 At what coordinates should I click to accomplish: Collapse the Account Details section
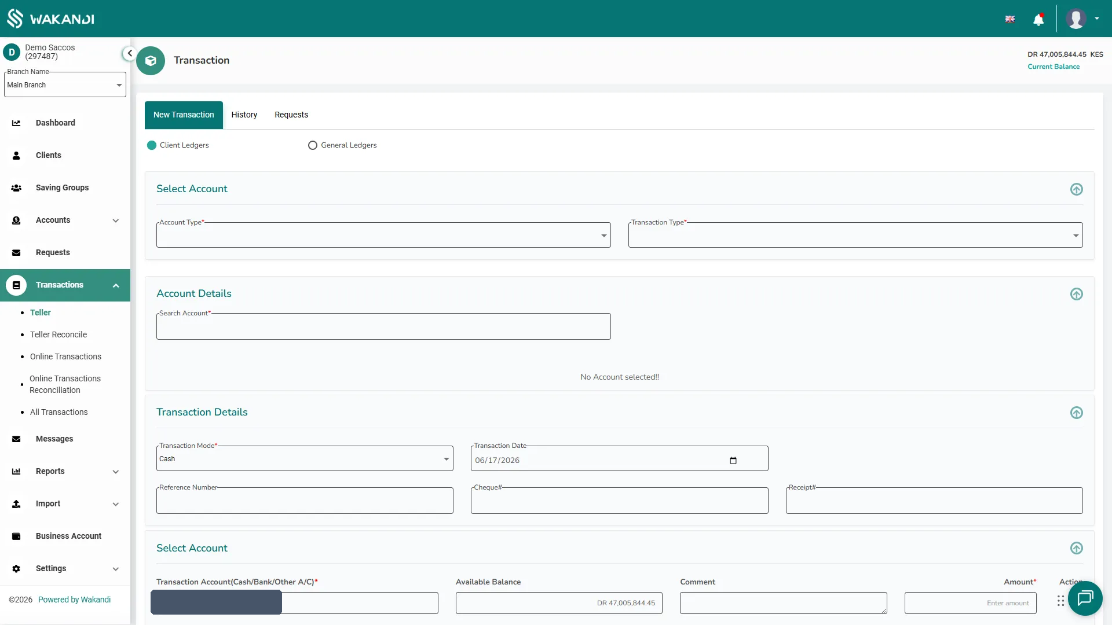[1076, 294]
